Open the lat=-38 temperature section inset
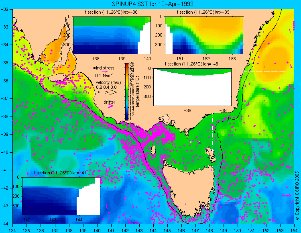The image size is (301, 233). 112,35
